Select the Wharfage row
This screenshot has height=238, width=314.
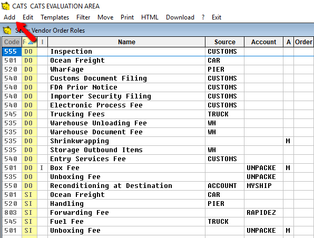[x=158, y=70]
